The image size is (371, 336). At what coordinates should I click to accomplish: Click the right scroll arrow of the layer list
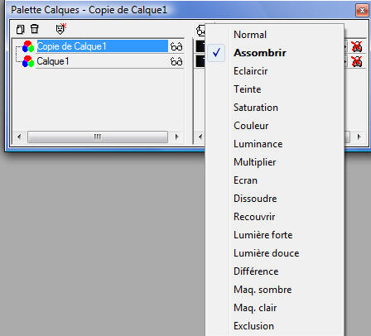(176, 137)
